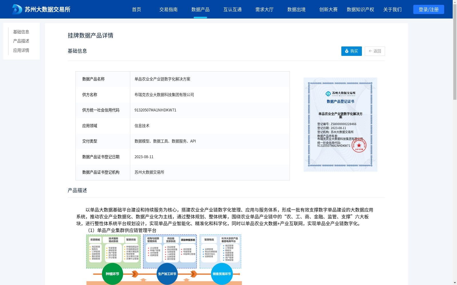
Task: Click the scrollbar down arrow
Action: [x=455, y=283]
